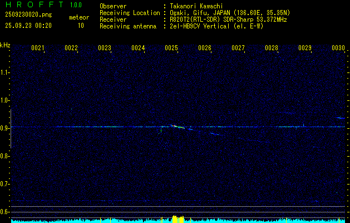Select the 0.8 frequency axis label
The height and width of the screenshot is (223, 350).
4,156
